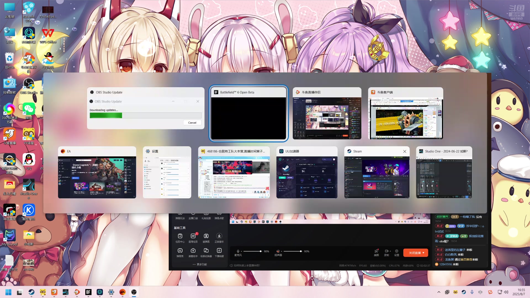Show hidden system tray icons
The height and width of the screenshot is (298, 530).
pos(439,292)
